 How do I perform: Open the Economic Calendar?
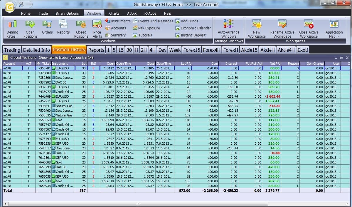coord(193,28)
